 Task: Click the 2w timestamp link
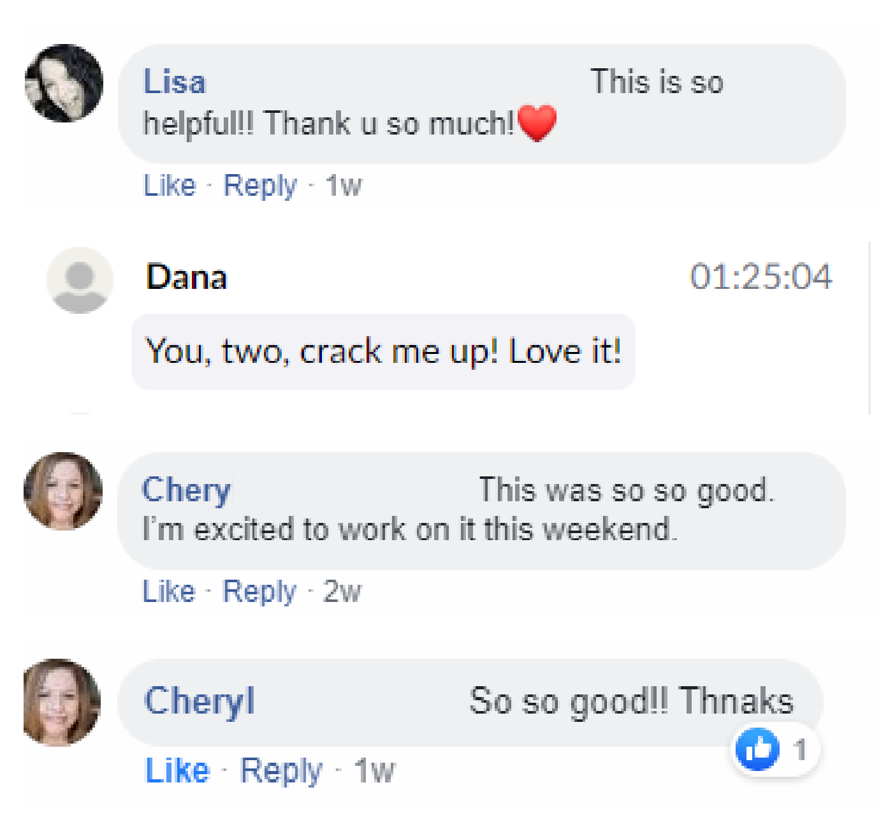click(x=342, y=591)
